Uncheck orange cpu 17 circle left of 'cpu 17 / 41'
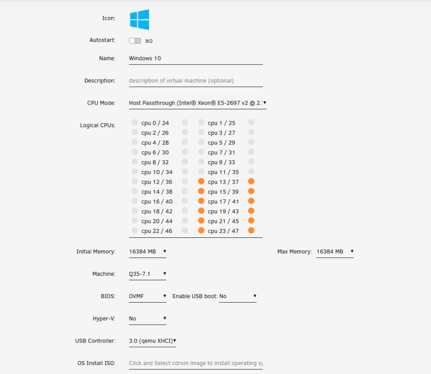 201,201
